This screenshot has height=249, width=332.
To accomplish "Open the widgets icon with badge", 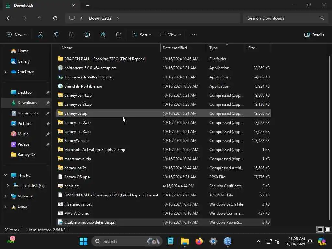I will tap(11, 240).
